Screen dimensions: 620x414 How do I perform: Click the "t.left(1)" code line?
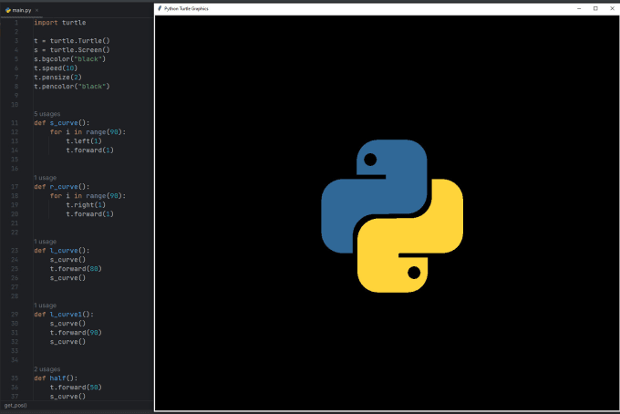pyautogui.click(x=84, y=141)
